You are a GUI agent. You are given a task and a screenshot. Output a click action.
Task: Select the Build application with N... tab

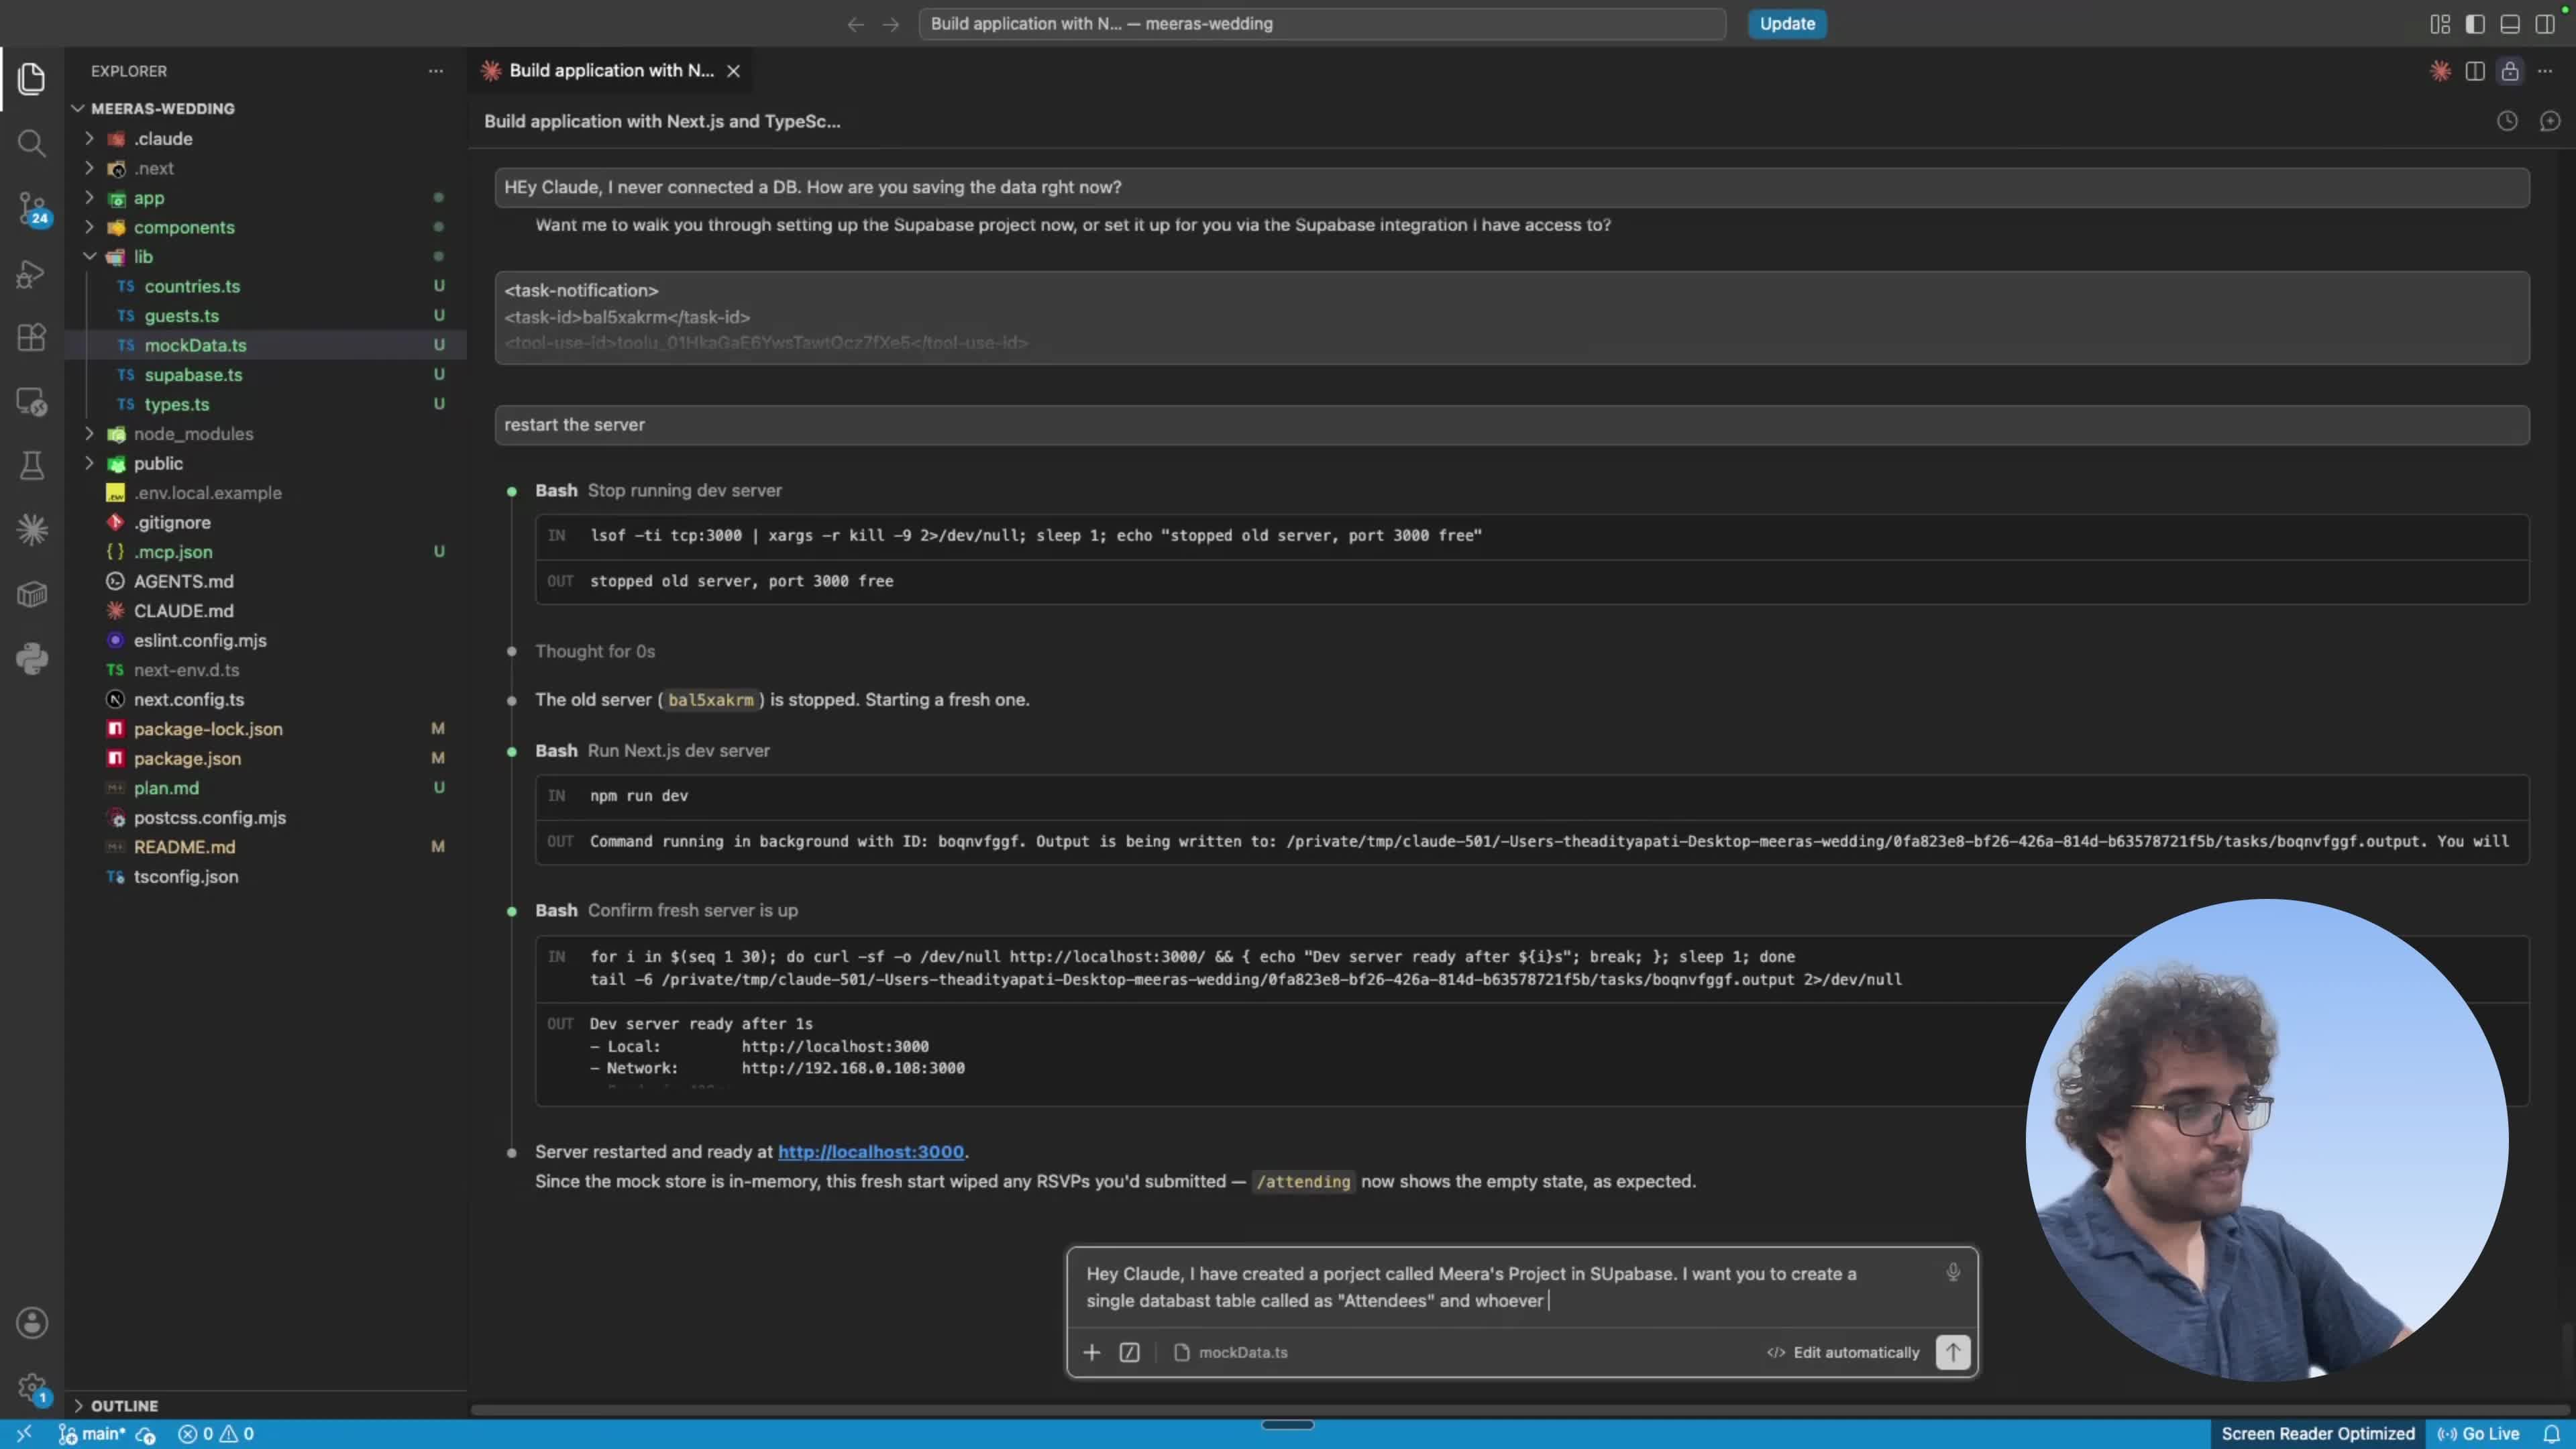coord(611,71)
